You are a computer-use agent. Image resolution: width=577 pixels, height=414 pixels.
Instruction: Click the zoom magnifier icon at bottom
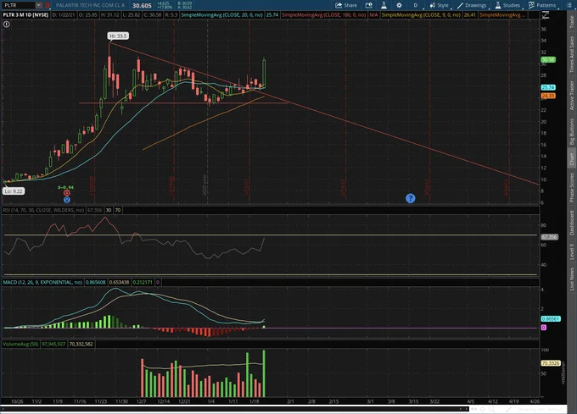coord(491,409)
